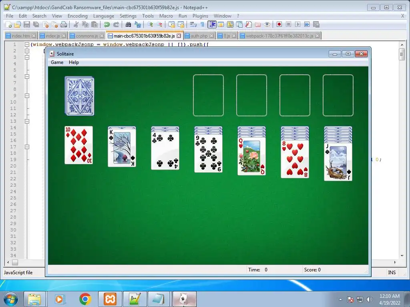The width and height of the screenshot is (410, 307).
Task: Open Find with the binoculars icon
Action: point(128,24)
